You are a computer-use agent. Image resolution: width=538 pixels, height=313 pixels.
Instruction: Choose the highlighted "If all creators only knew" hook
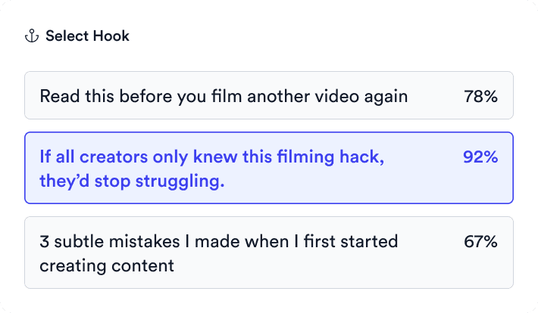(x=269, y=168)
